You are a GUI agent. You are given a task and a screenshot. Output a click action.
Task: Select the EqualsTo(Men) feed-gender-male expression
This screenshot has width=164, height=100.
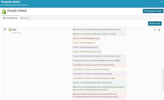coord(99,88)
